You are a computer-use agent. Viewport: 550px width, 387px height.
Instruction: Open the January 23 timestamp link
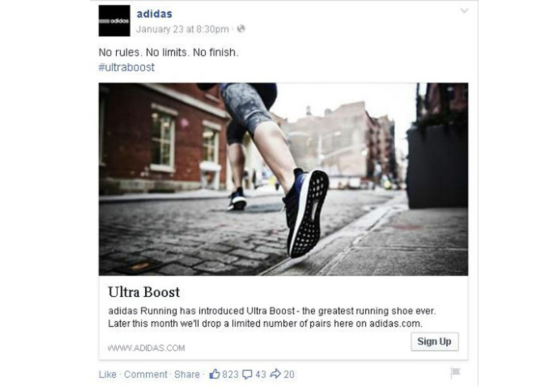[x=182, y=29]
